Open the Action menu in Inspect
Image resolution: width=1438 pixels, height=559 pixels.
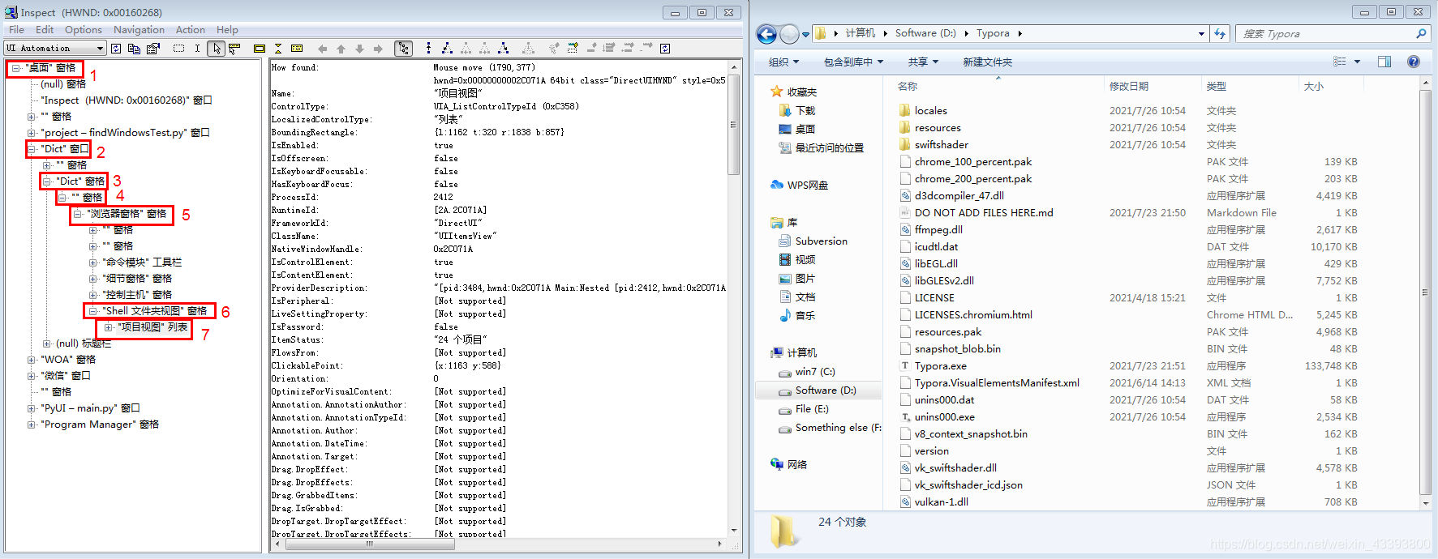(x=191, y=29)
